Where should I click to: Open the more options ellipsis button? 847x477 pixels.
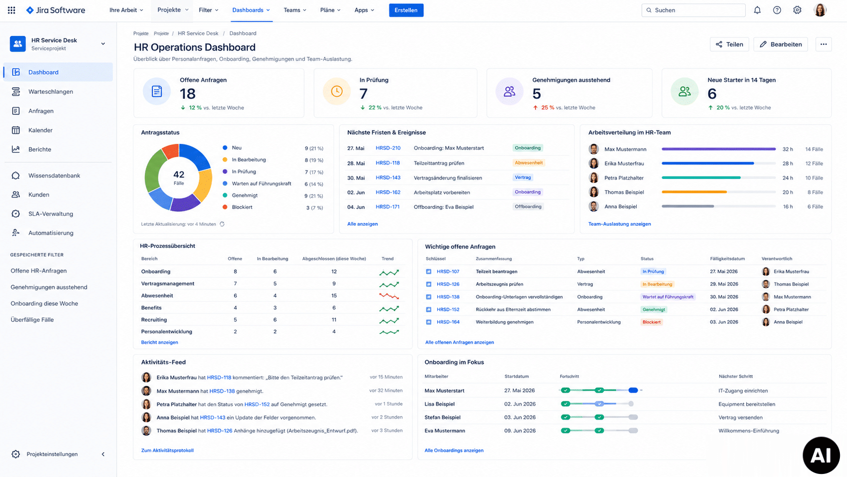click(824, 45)
